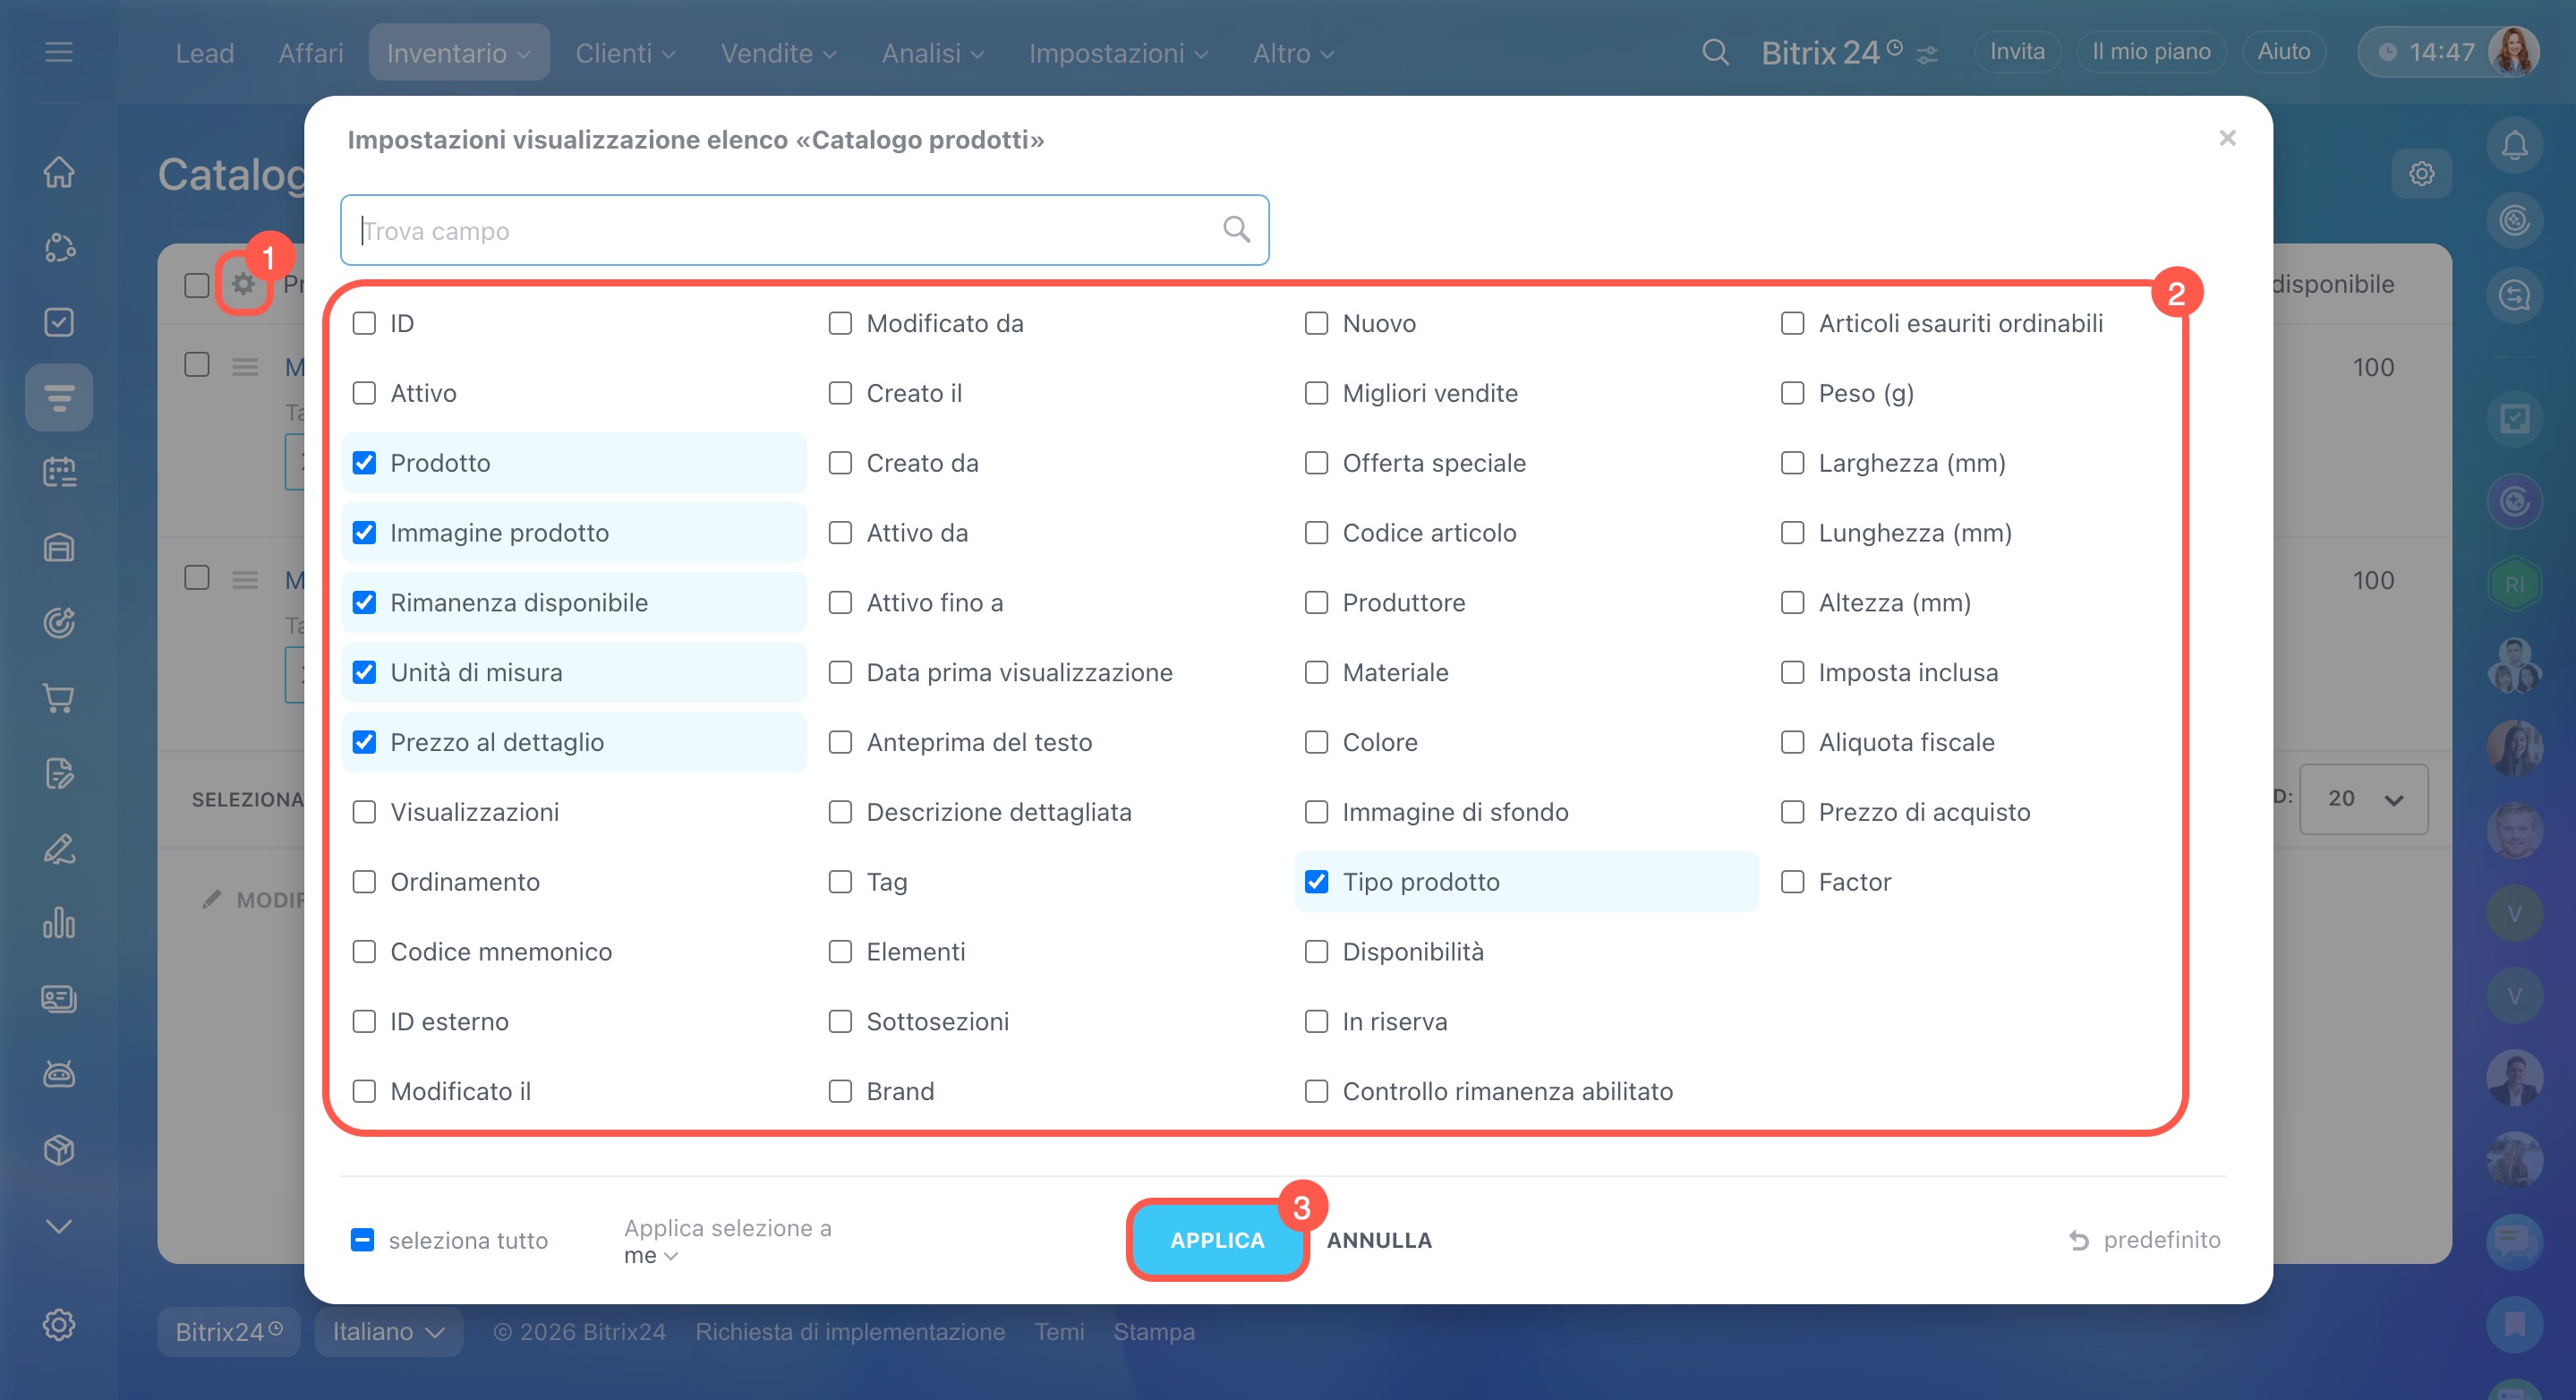Click the grid settings gear icon
2576x1400 pixels.
(x=243, y=285)
